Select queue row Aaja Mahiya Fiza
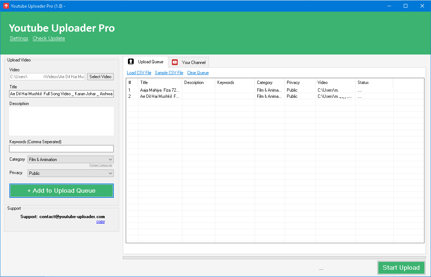 [275, 90]
